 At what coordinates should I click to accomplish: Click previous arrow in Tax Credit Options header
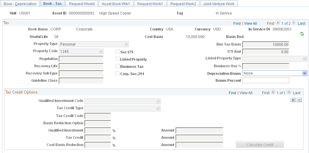click(x=273, y=91)
